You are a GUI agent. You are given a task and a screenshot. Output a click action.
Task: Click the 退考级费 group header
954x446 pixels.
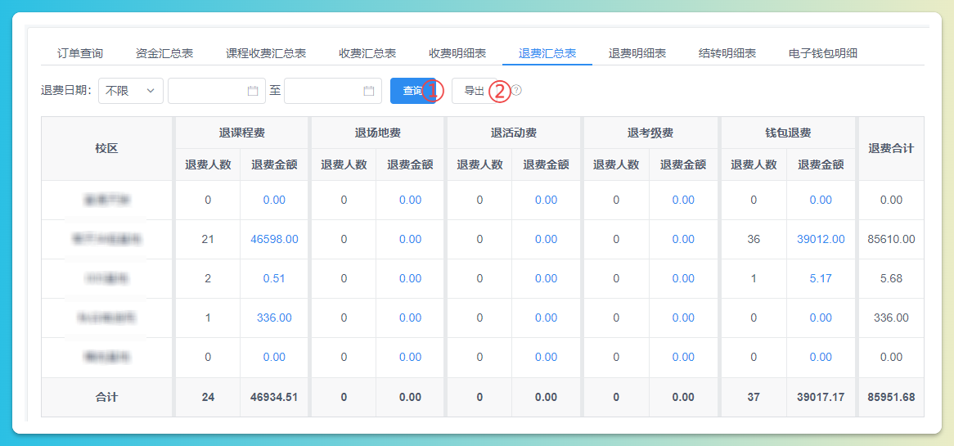click(650, 133)
